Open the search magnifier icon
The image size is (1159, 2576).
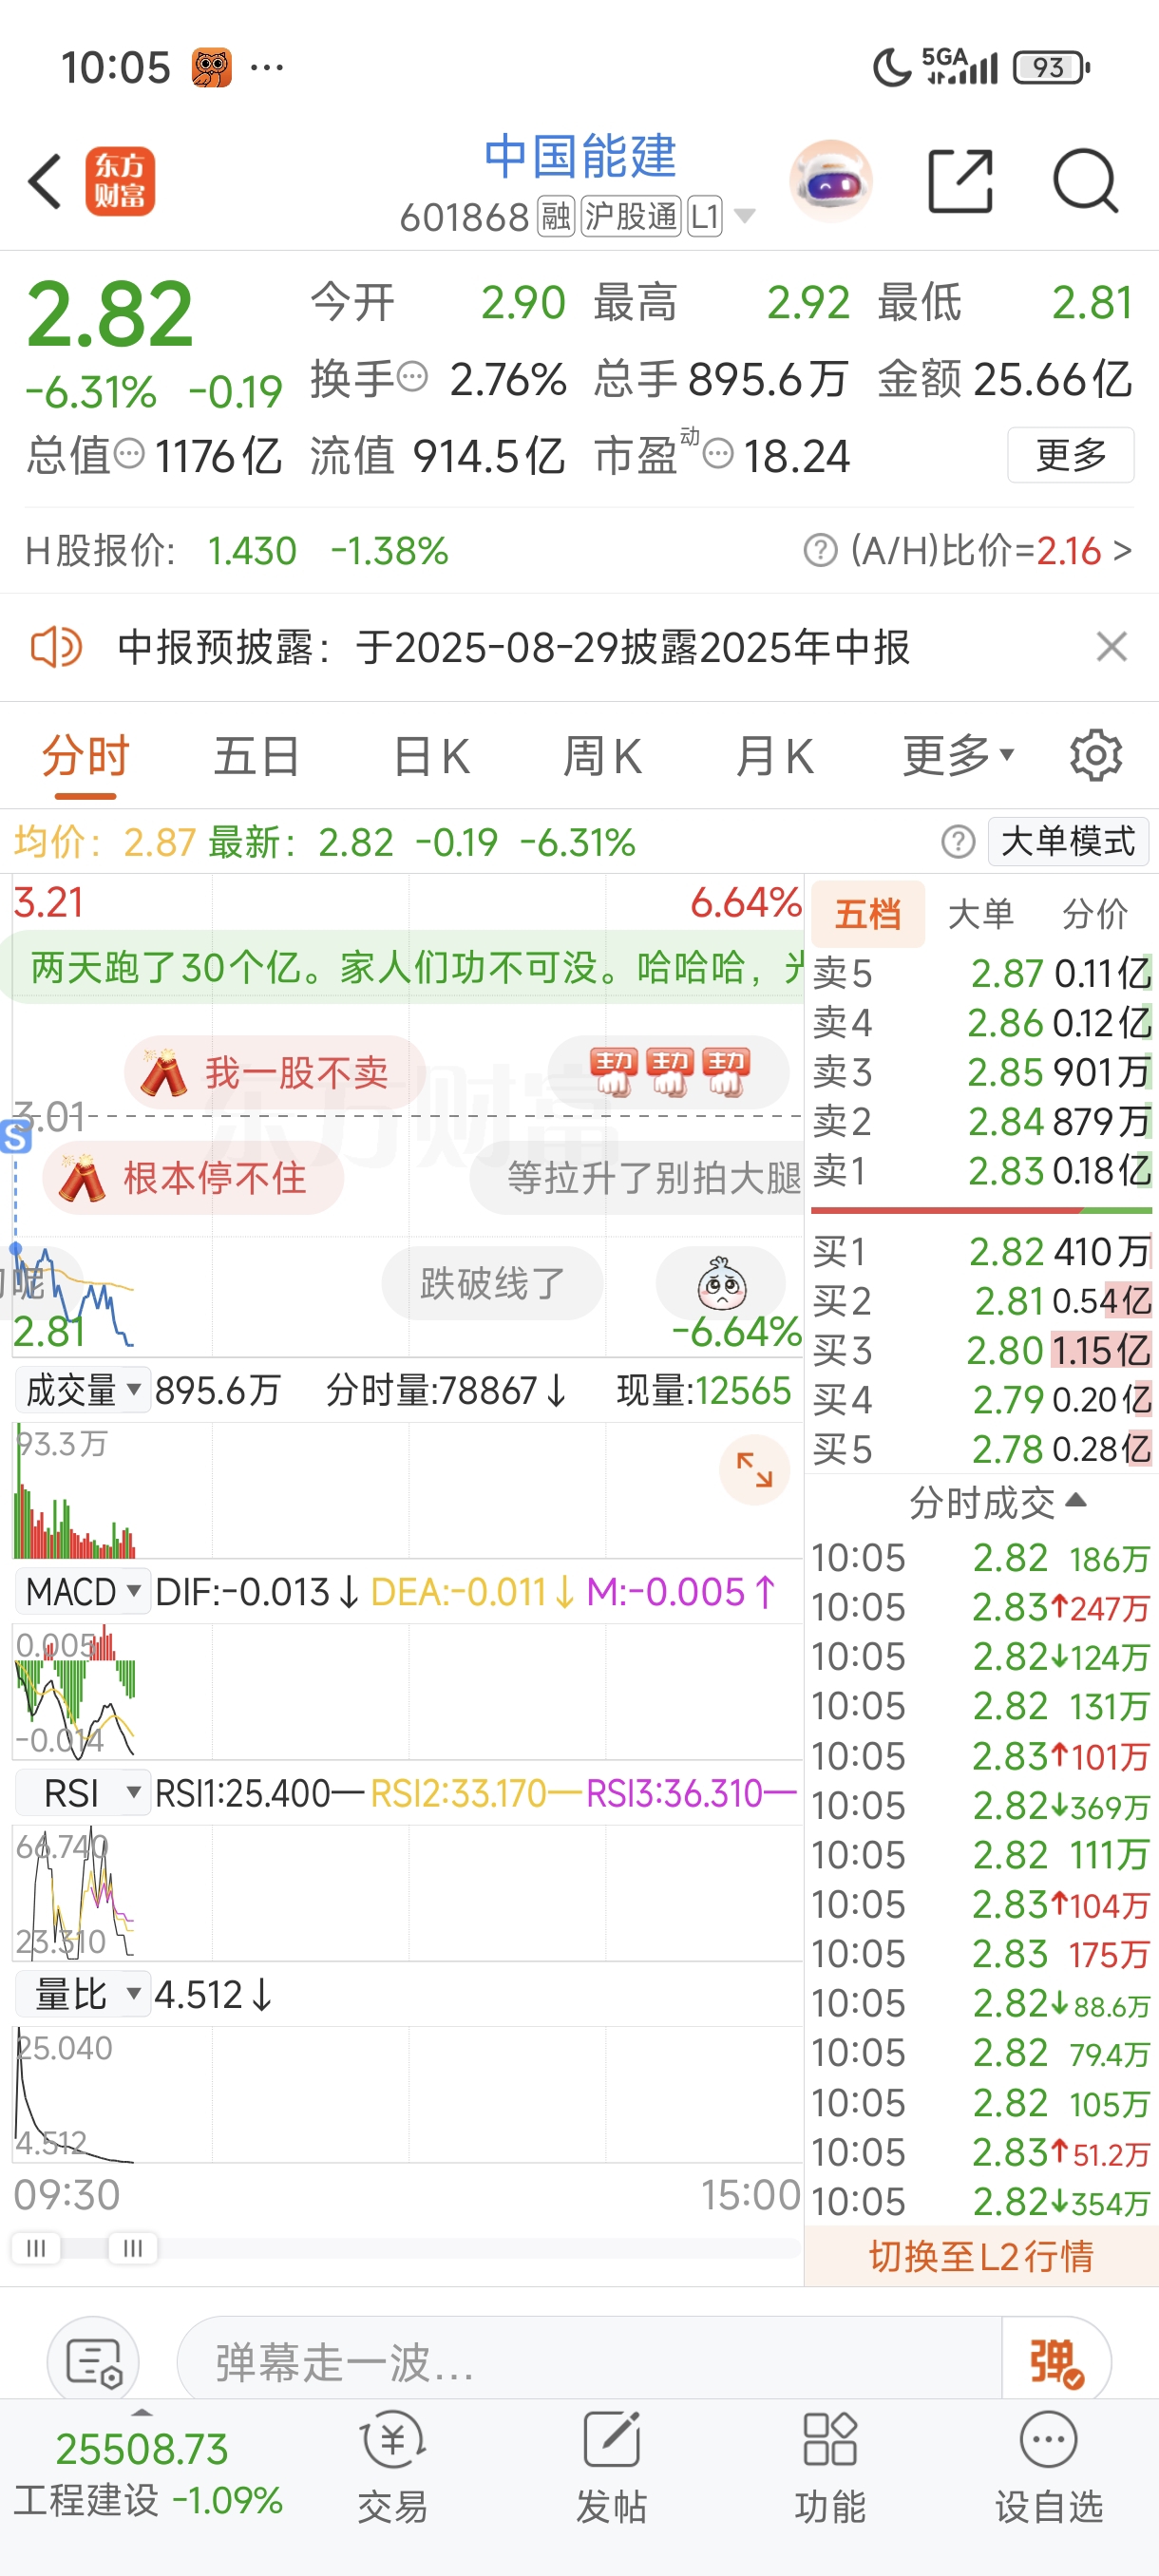(1085, 181)
